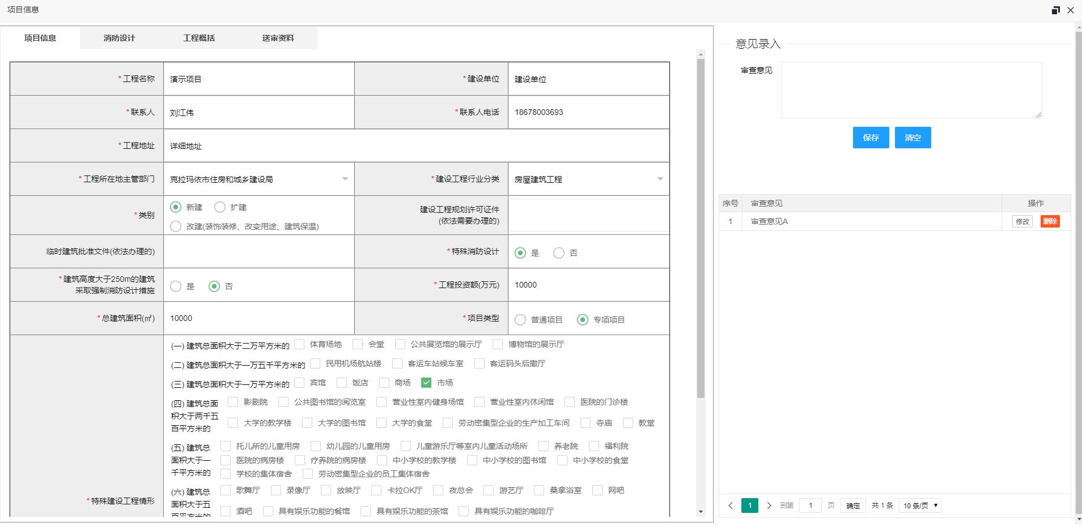Screen dimensions: 1082x527
Task: Check the 民用机场航站楼 checkbox
Action: [x=315, y=363]
